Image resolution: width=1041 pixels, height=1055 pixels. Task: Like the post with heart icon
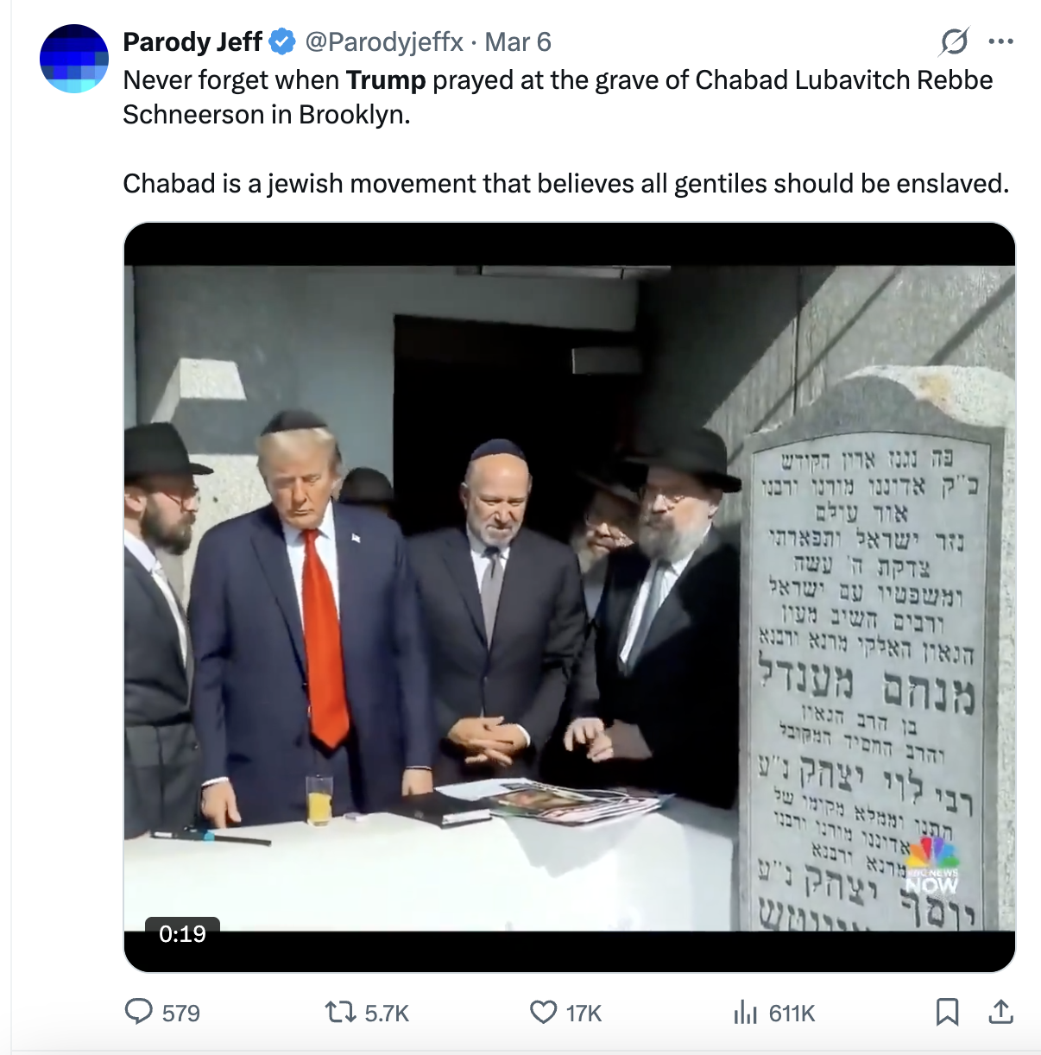(x=543, y=1012)
